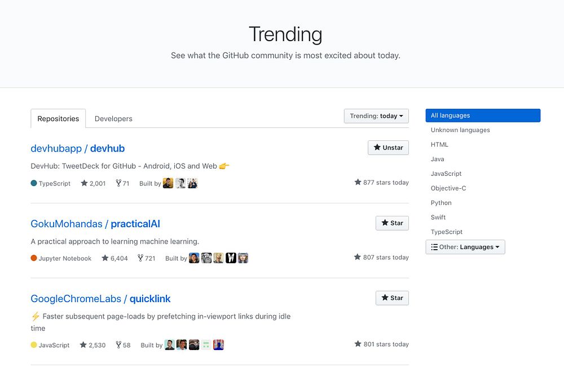Click fifth contributor avatar of practicalAI
Screen dimensions: 564x376
[243, 258]
